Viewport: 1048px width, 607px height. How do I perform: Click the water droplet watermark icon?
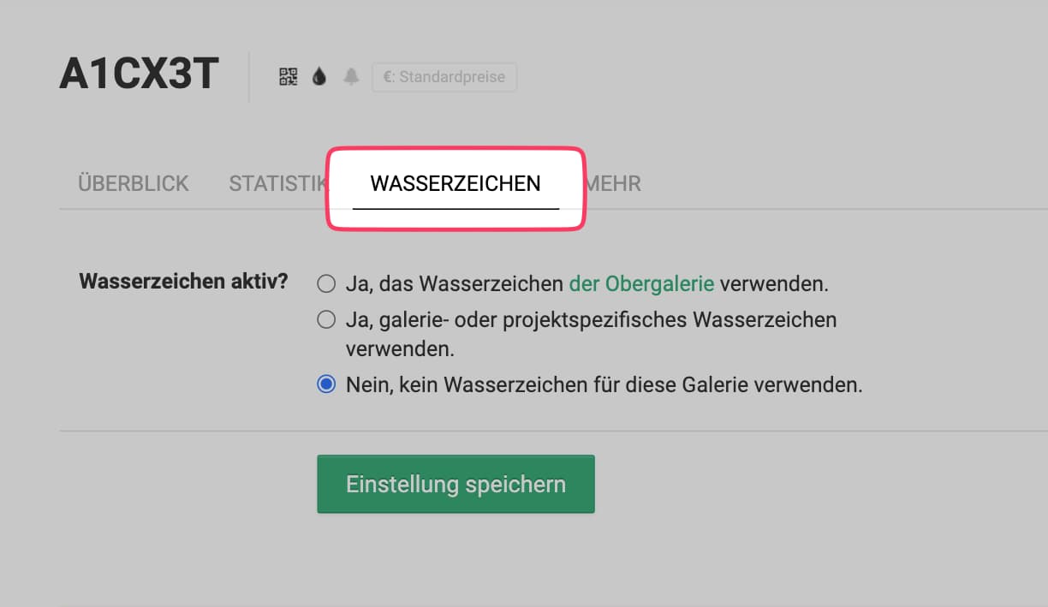319,77
